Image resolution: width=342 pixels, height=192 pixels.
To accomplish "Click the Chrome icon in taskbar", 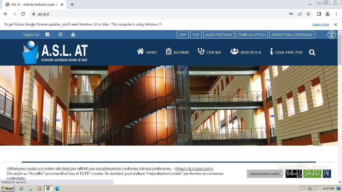I will tap(48, 189).
